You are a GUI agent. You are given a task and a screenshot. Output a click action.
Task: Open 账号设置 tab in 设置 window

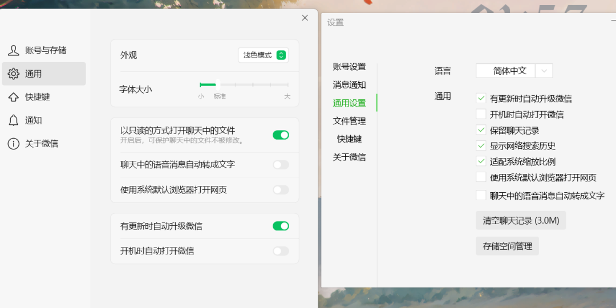point(349,66)
